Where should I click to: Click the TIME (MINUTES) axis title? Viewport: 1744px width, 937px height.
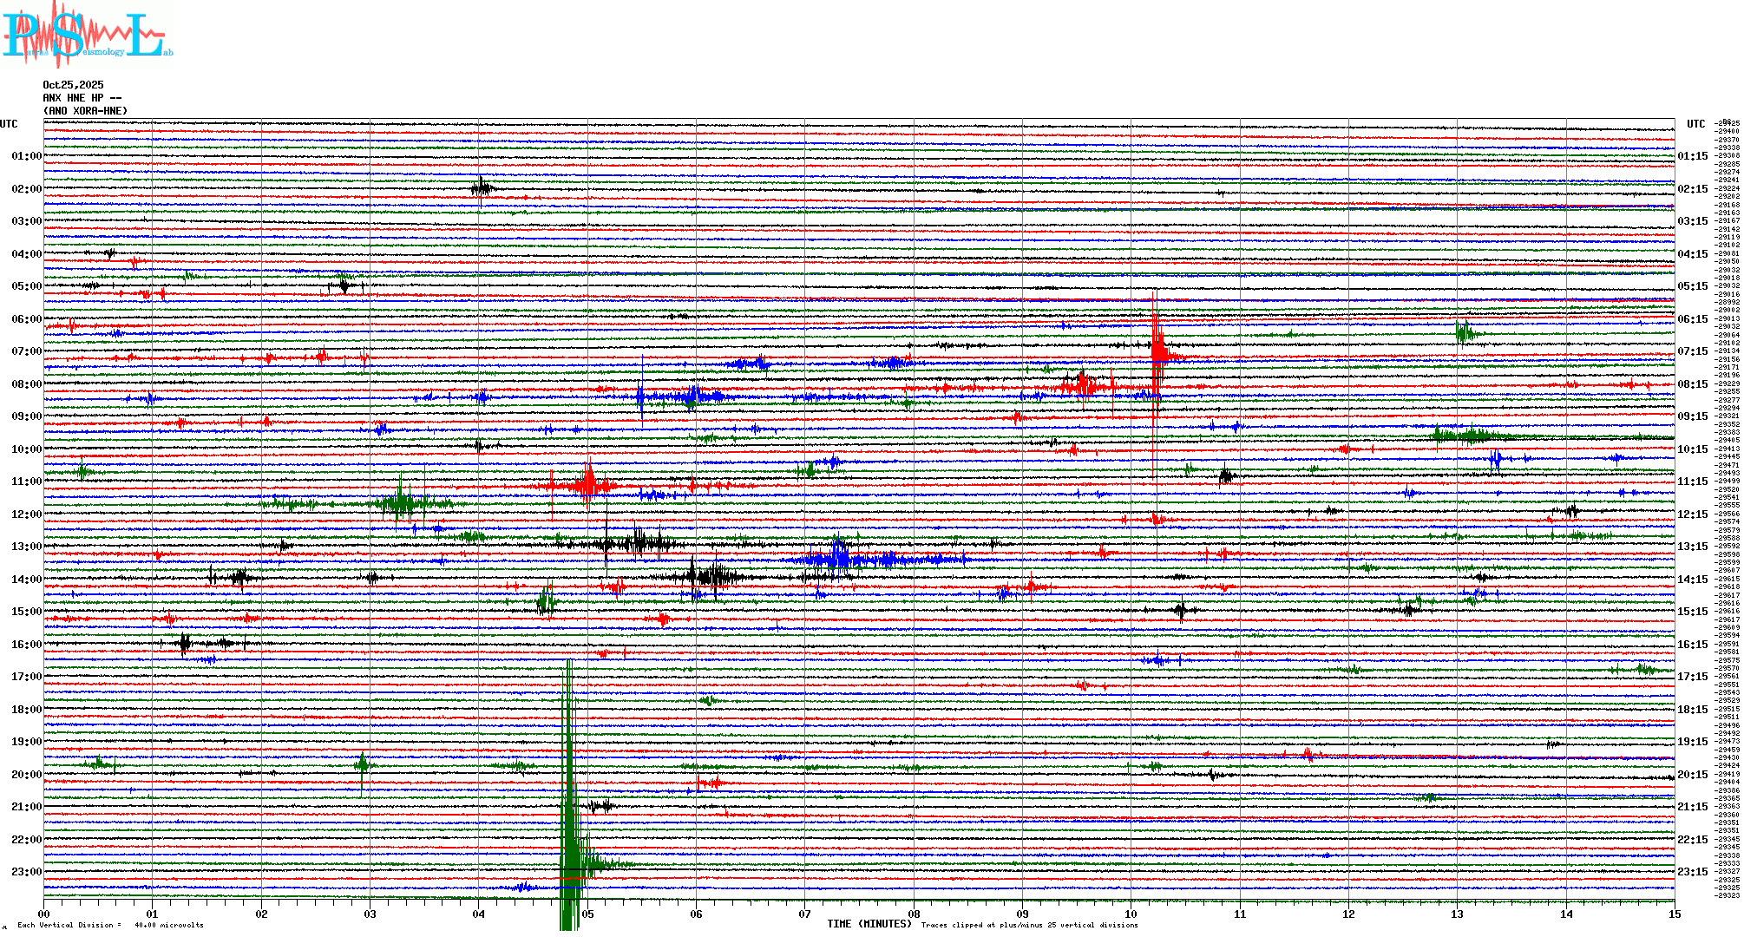[x=869, y=924]
